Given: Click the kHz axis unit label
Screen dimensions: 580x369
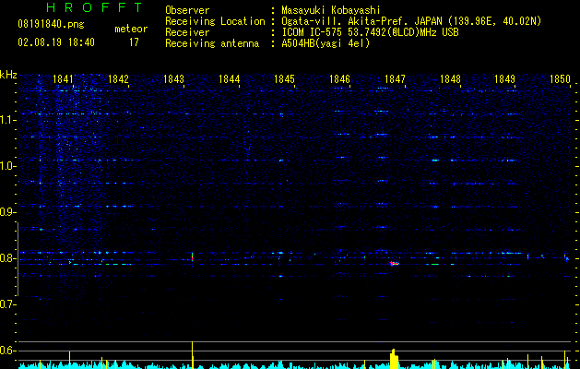Looking at the screenshot, I should coord(8,75).
